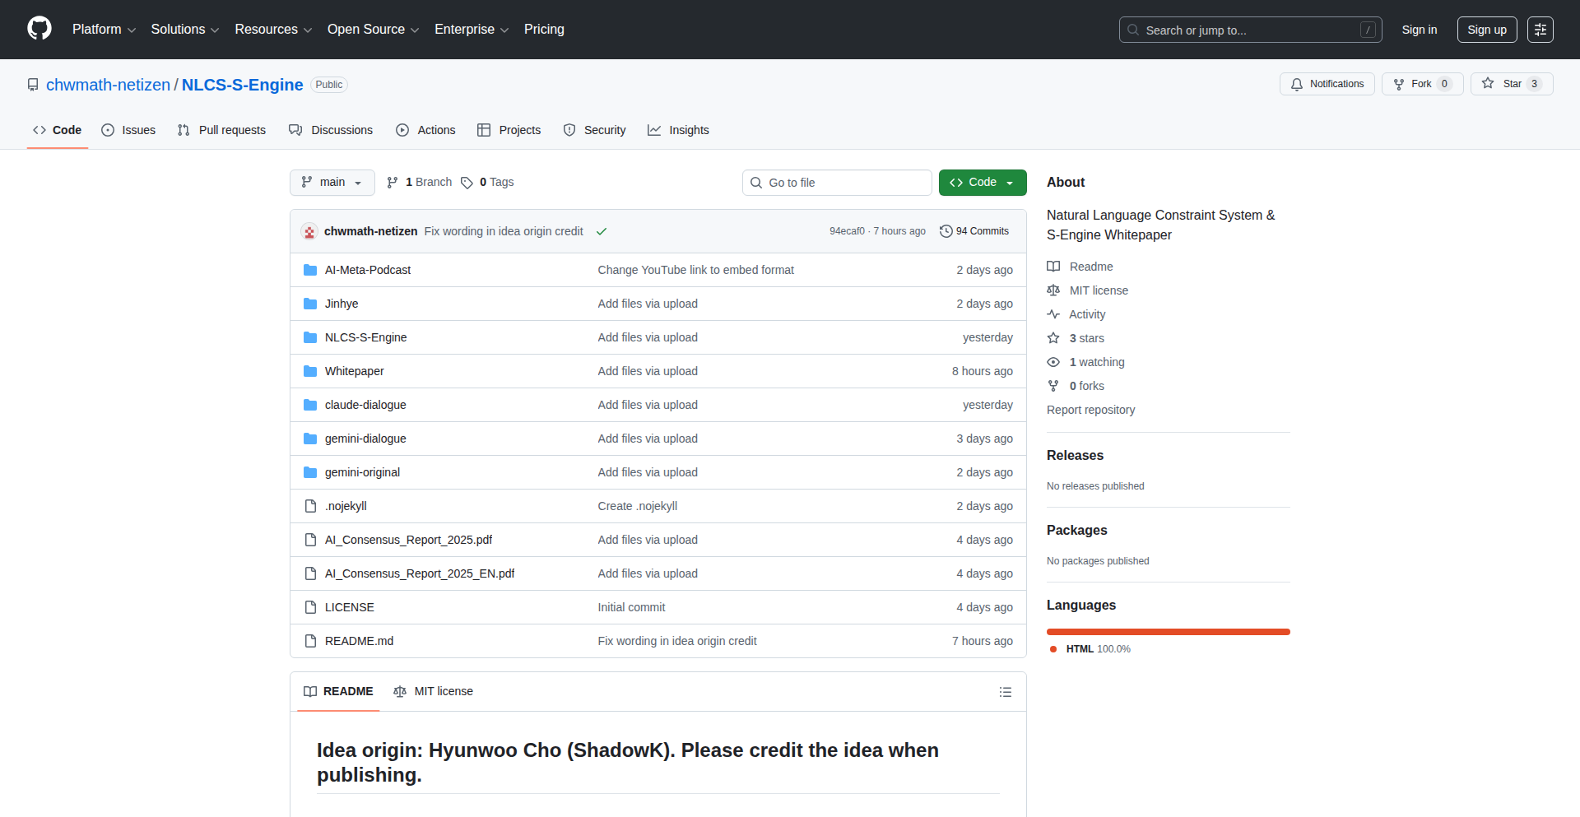Switch to the Issues tab
The image size is (1580, 817).
tap(128, 130)
